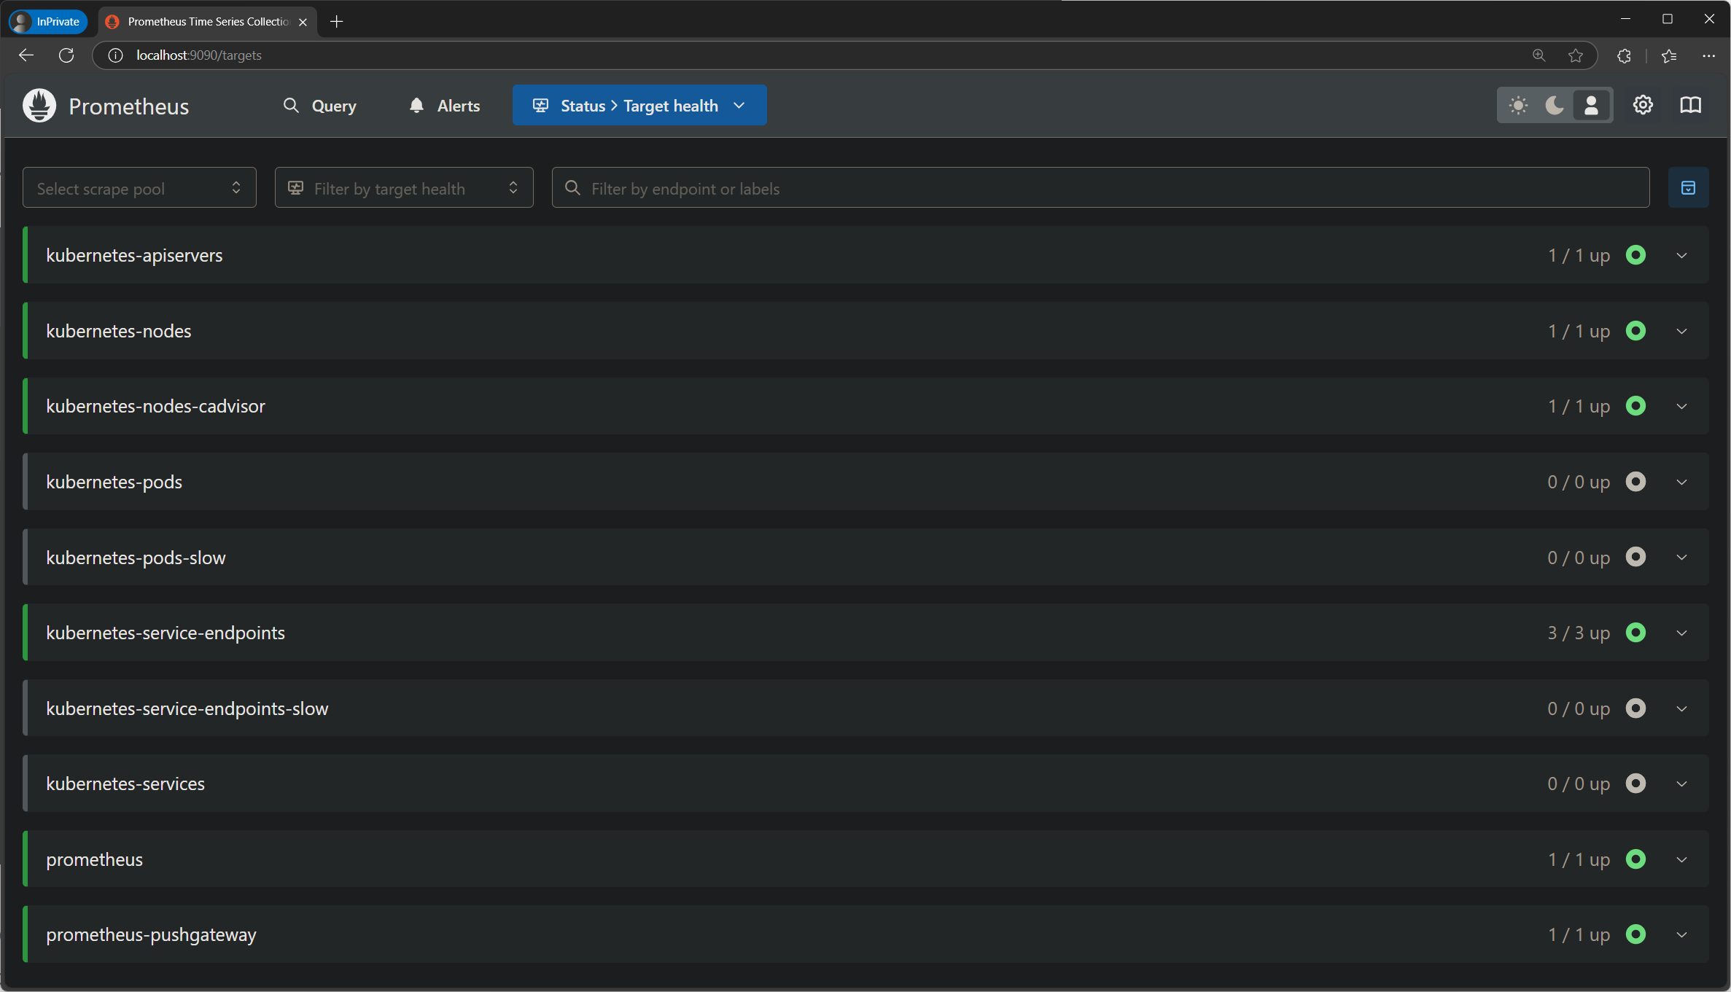This screenshot has width=1731, height=992.
Task: Expand the kubernetes-service-endpoints chevron
Action: (1682, 633)
